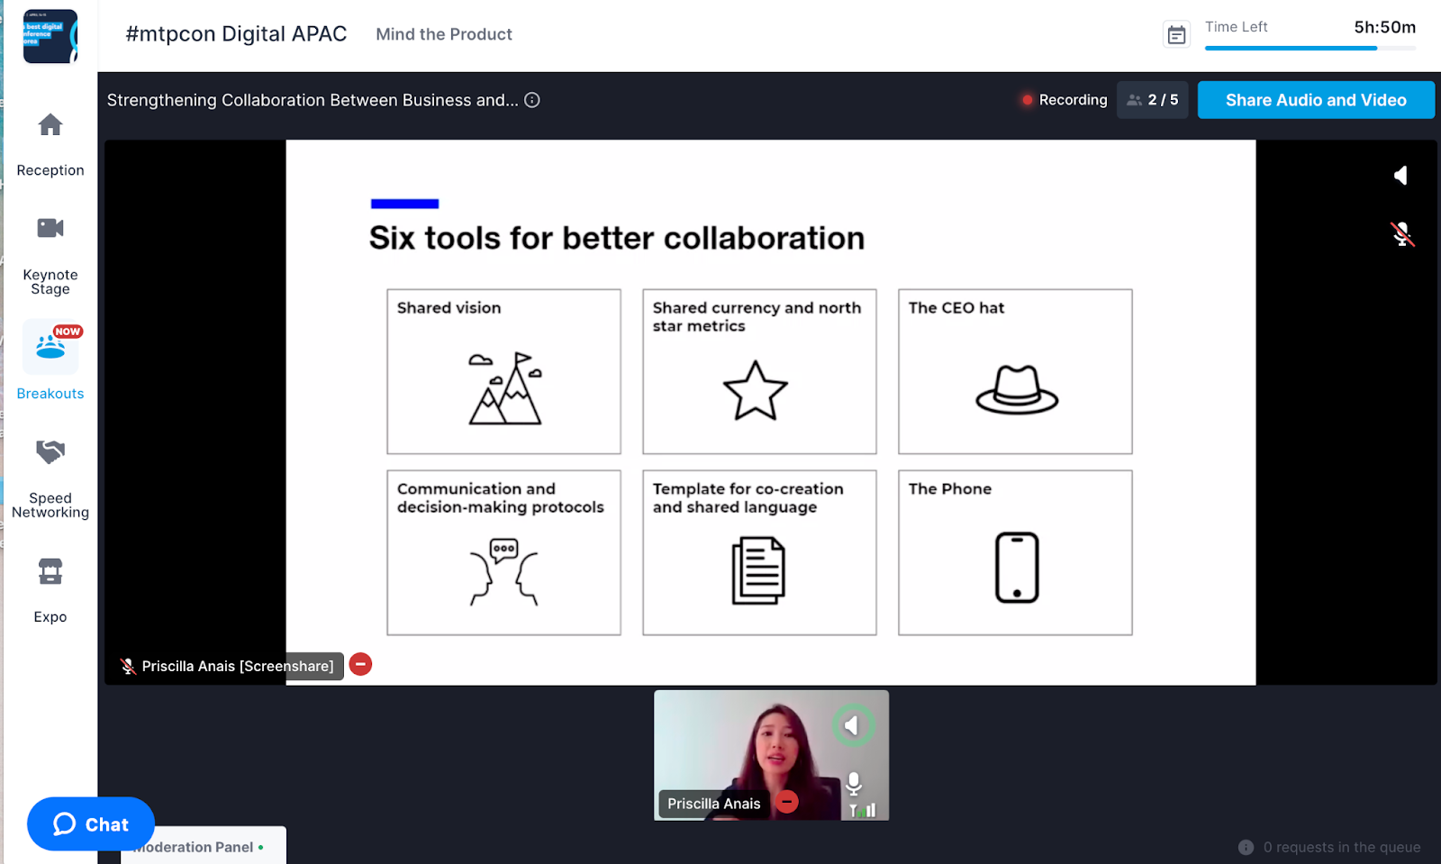The height and width of the screenshot is (864, 1441).
Task: Open the 2 / 5 participants list
Action: pos(1152,100)
